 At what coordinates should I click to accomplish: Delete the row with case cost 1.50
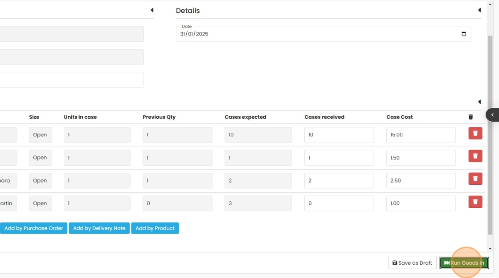tap(475, 156)
